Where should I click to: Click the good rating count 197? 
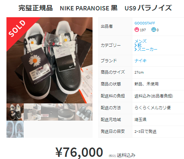tap(143, 30)
